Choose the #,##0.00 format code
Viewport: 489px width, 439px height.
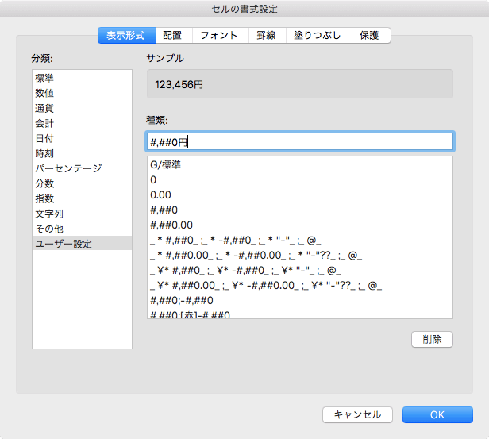point(300,225)
